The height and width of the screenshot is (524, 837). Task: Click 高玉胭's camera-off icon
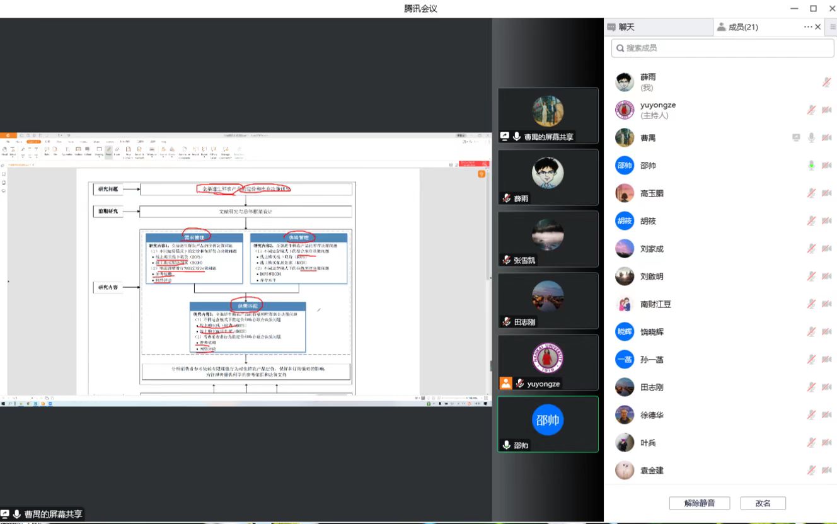coord(826,193)
